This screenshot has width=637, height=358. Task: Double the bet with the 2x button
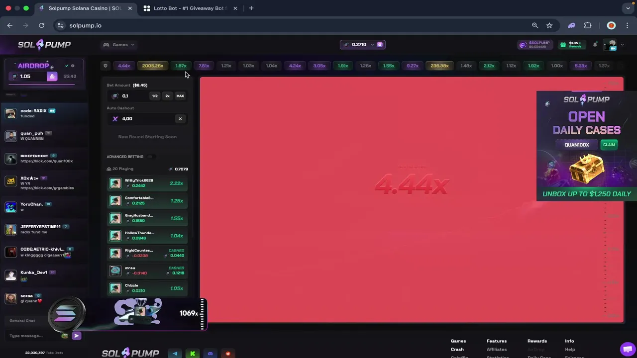pyautogui.click(x=167, y=96)
